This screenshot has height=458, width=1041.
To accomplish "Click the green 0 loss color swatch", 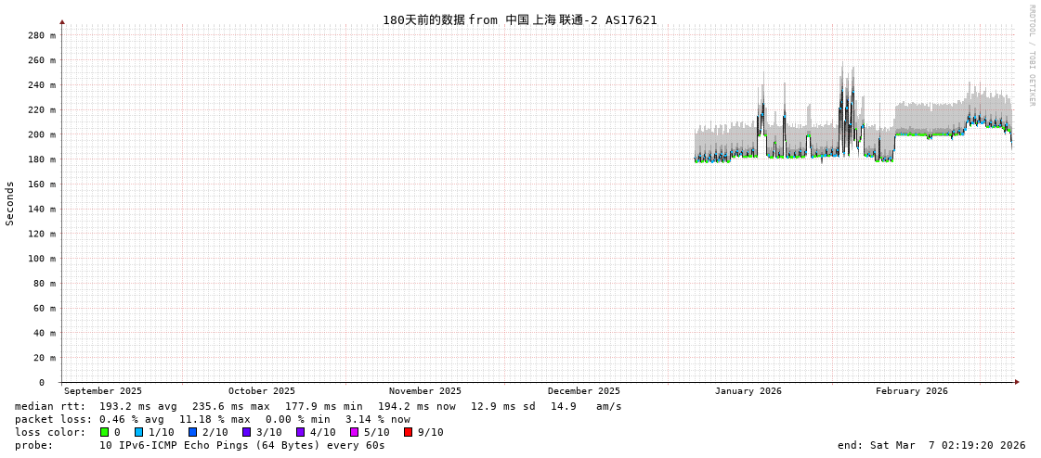I will [x=105, y=432].
